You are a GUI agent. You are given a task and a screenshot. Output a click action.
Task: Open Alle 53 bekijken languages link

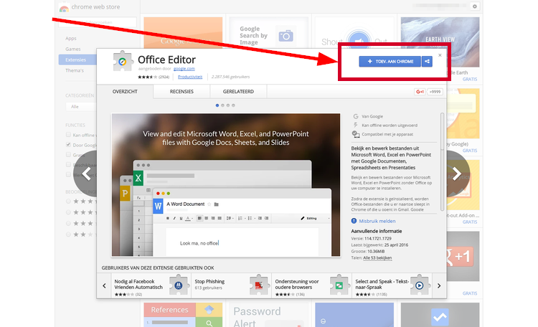(x=377, y=257)
